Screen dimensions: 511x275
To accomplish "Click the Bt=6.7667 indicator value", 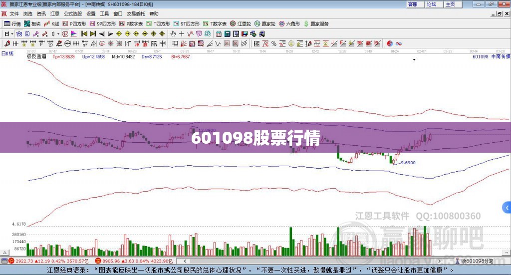I will (x=181, y=57).
